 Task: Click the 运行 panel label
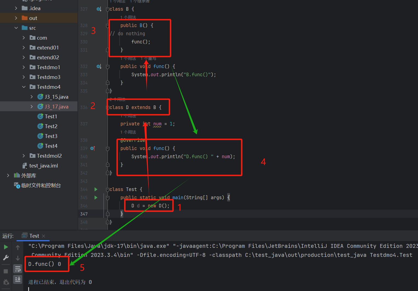coord(8,236)
